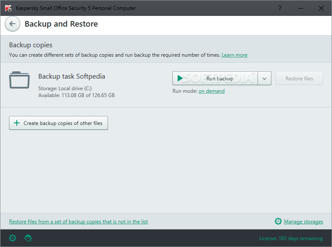
Task: Click Available: 113.08 GB of 126.65 GB
Action: (x=77, y=95)
